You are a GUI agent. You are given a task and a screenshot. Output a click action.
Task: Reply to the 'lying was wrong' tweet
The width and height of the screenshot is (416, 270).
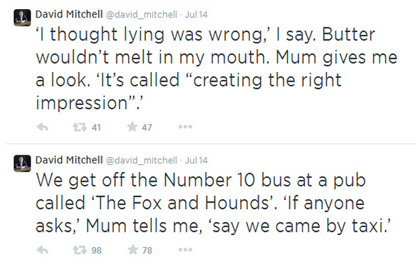[42, 127]
